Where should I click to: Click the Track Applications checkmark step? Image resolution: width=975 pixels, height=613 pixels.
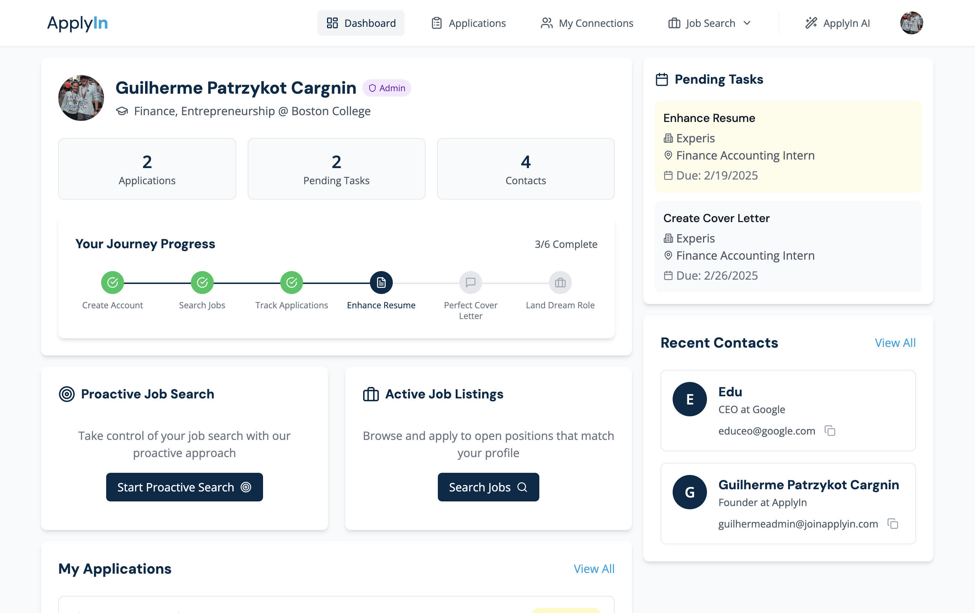click(x=292, y=283)
